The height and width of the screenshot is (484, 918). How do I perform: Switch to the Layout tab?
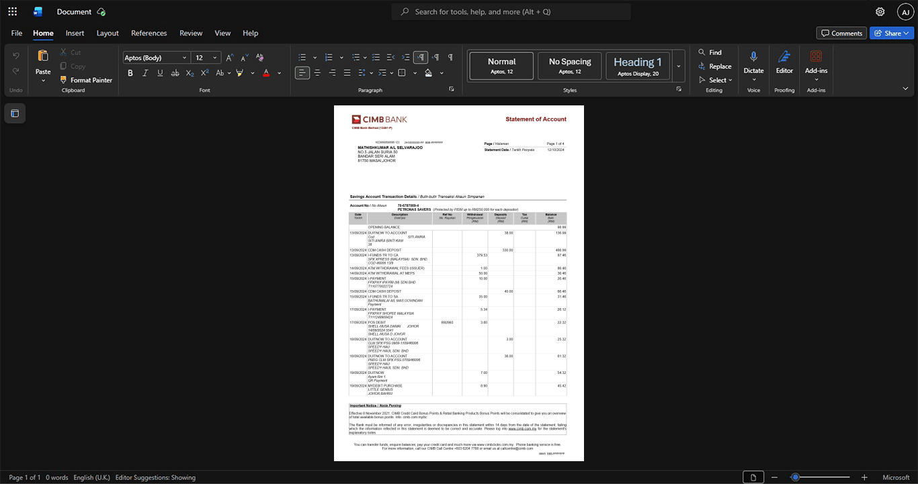[x=108, y=33]
